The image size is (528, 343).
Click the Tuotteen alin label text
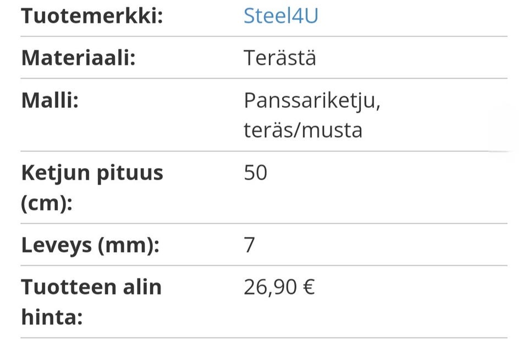[91, 287]
